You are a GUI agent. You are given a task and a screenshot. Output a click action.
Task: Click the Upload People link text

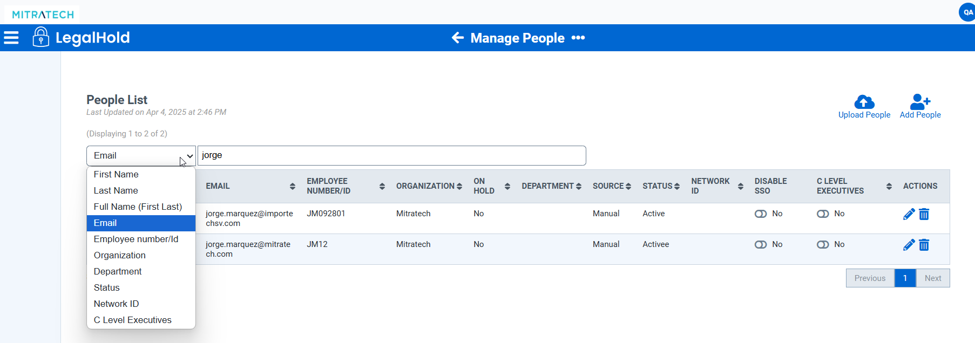click(864, 115)
